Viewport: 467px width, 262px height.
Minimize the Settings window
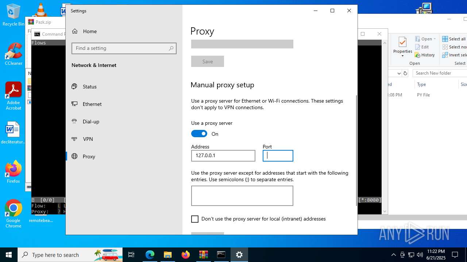click(316, 11)
